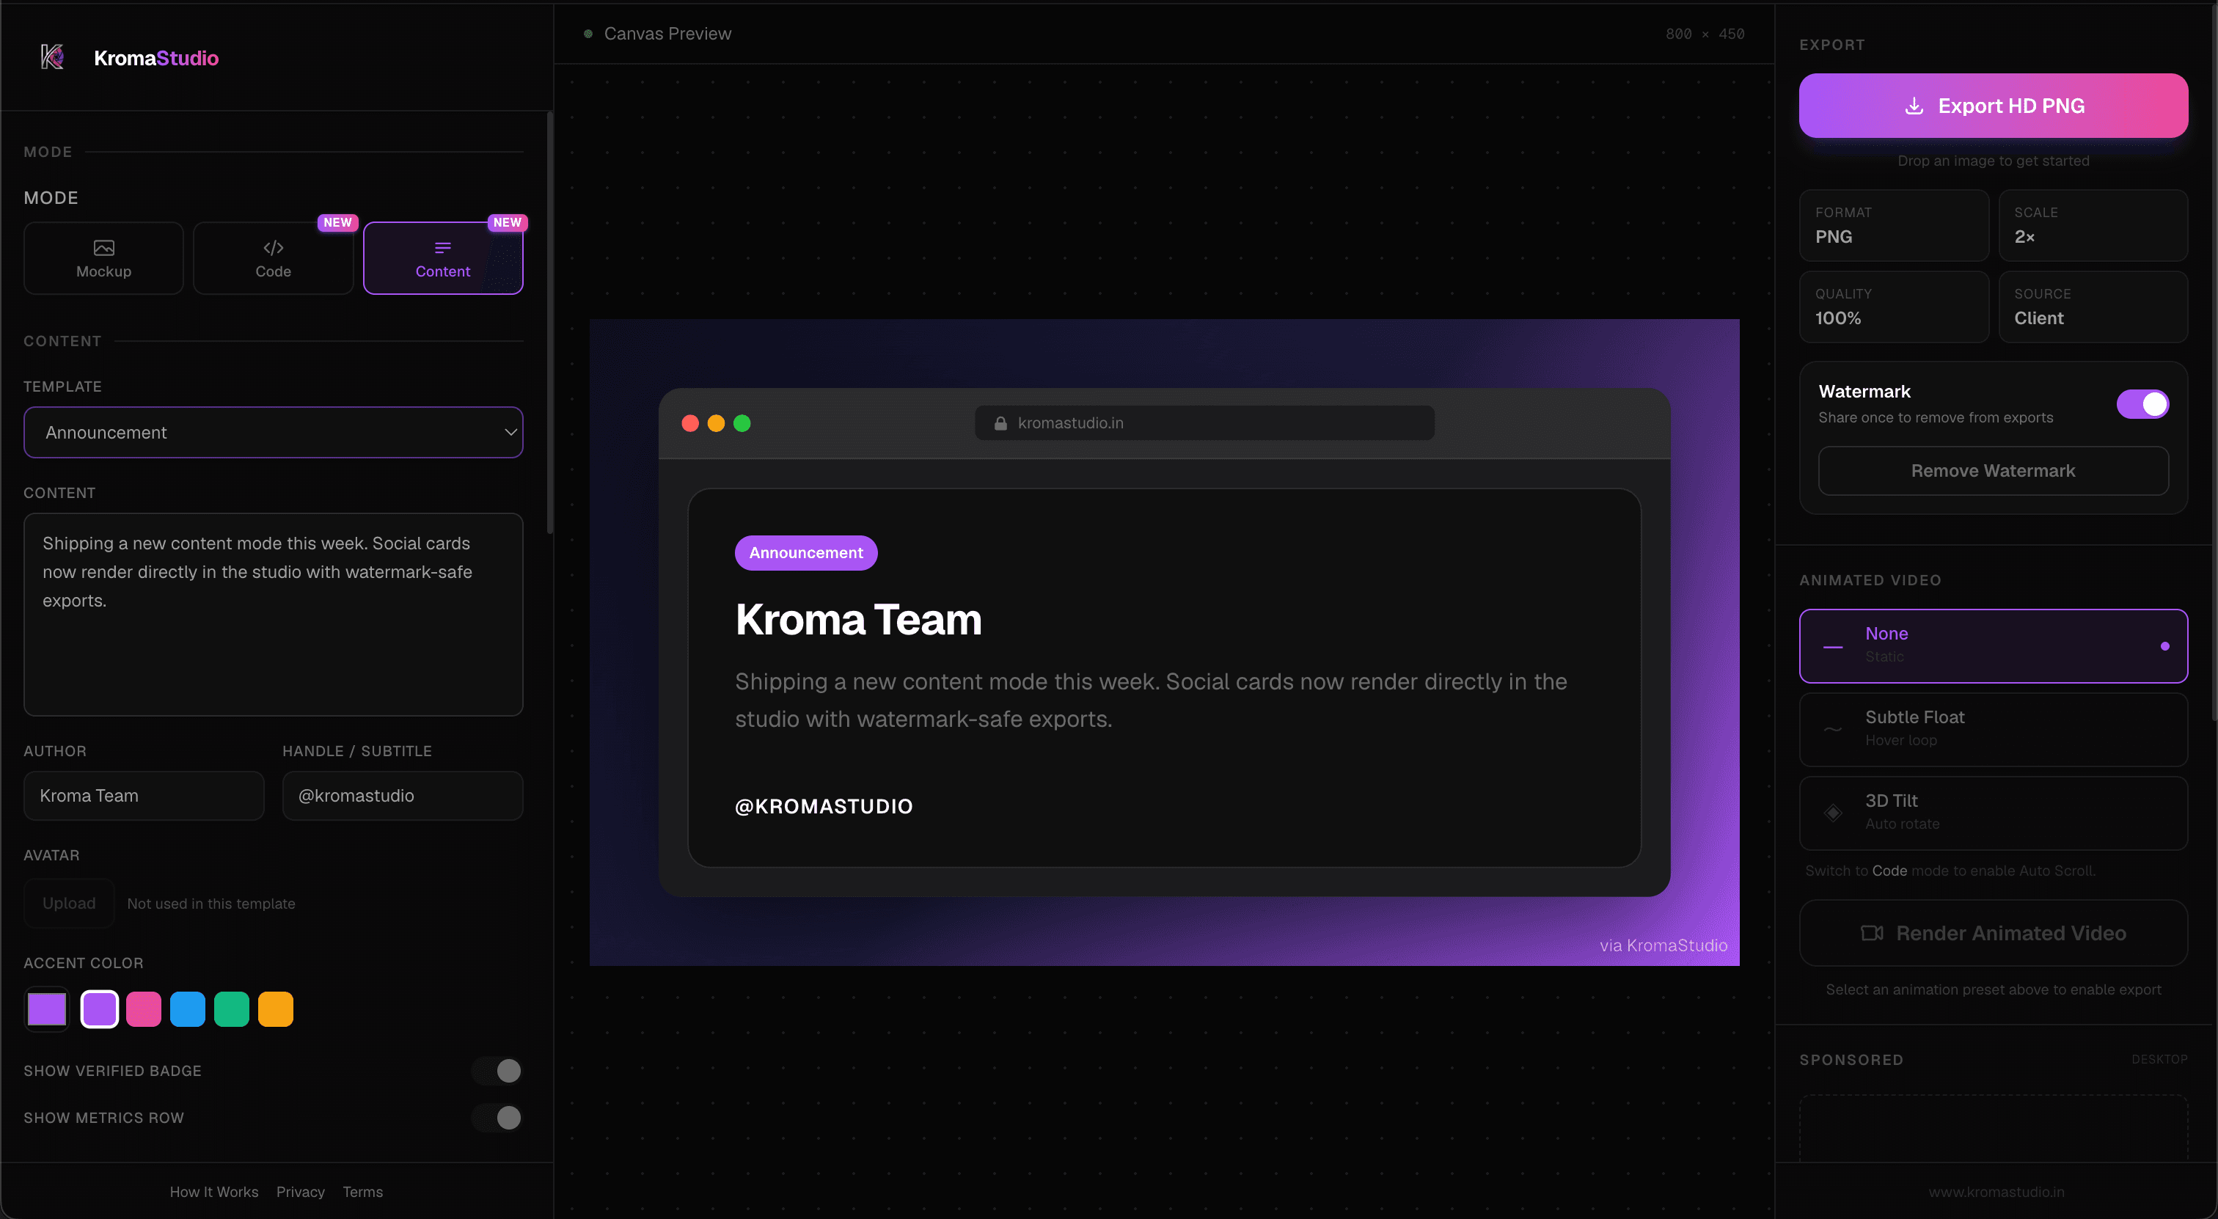The width and height of the screenshot is (2218, 1219).
Task: Click the Subtle Float wave icon
Action: pos(1833,729)
